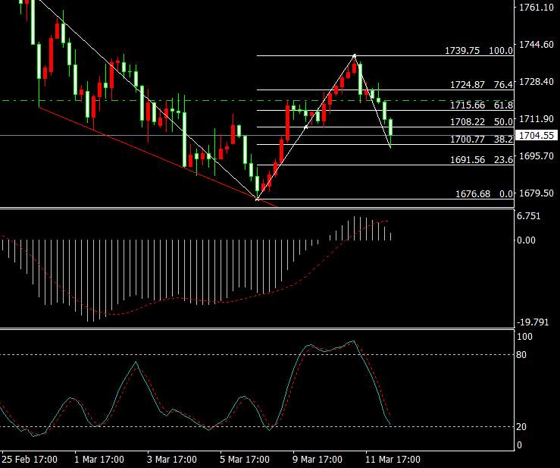Click the stochastic 80 level label
Screen dimensions: 560x468
(x=521, y=355)
